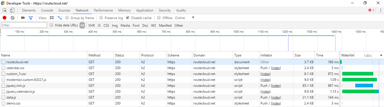
Task: Select the XHR request type filter
Action: tap(91, 25)
